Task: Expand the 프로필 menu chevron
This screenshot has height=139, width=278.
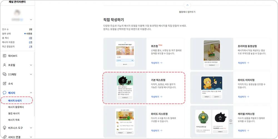Action: pos(31,65)
